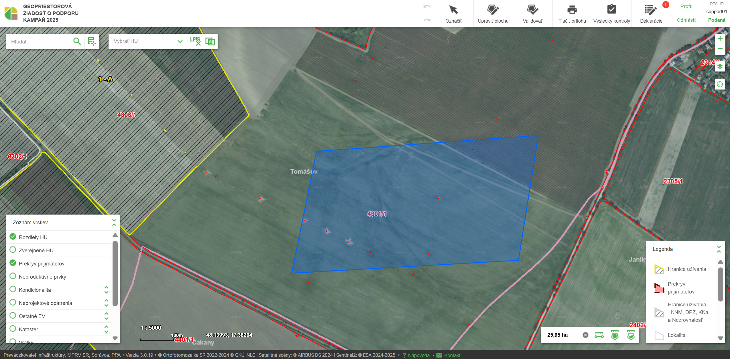Open the map layers switcher icon
Image resolution: width=730 pixels, height=359 pixels.
[720, 67]
